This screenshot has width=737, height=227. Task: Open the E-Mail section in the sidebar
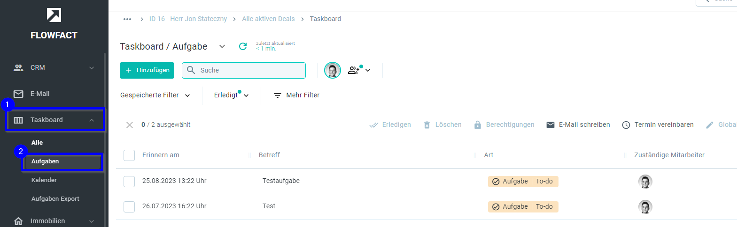54,94
